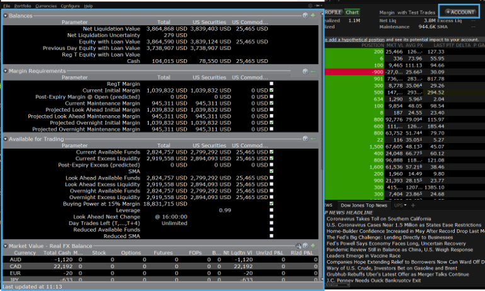
Task: Click green minus icon in Margin Requirements header
Action: [313, 71]
